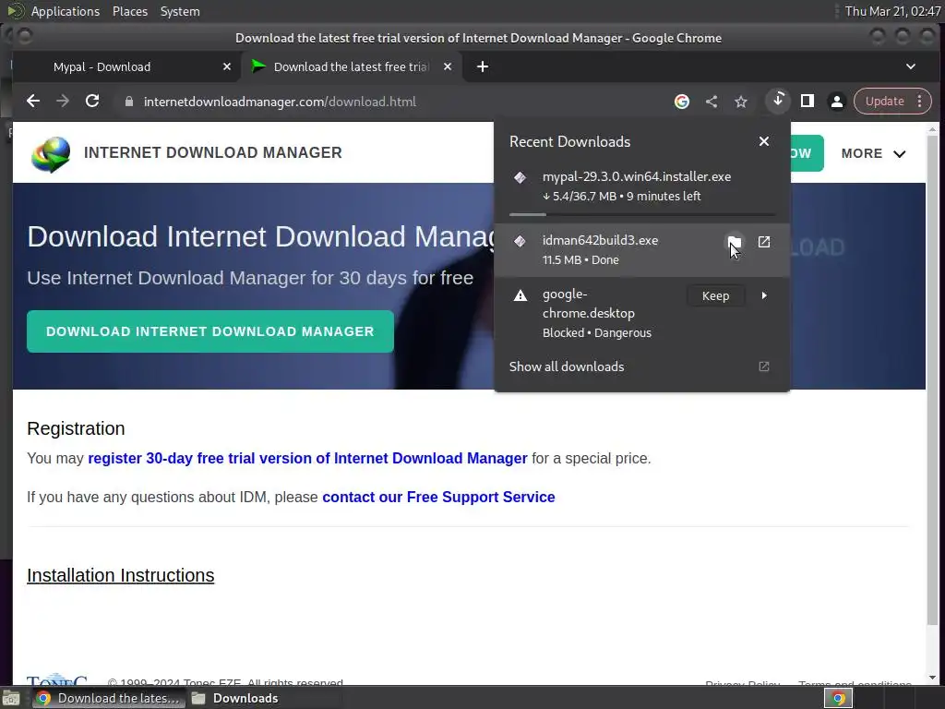The image size is (945, 709).
Task: Click the Internet Download Manager globe logo
Action: (x=51, y=154)
